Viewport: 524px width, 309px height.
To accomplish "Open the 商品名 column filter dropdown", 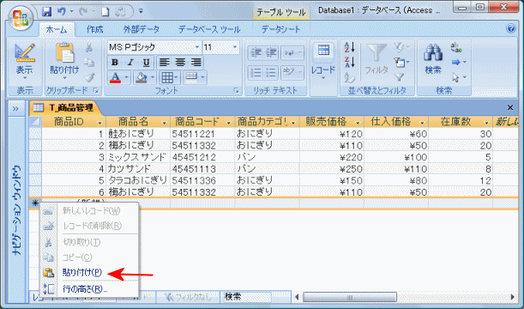I will 164,123.
